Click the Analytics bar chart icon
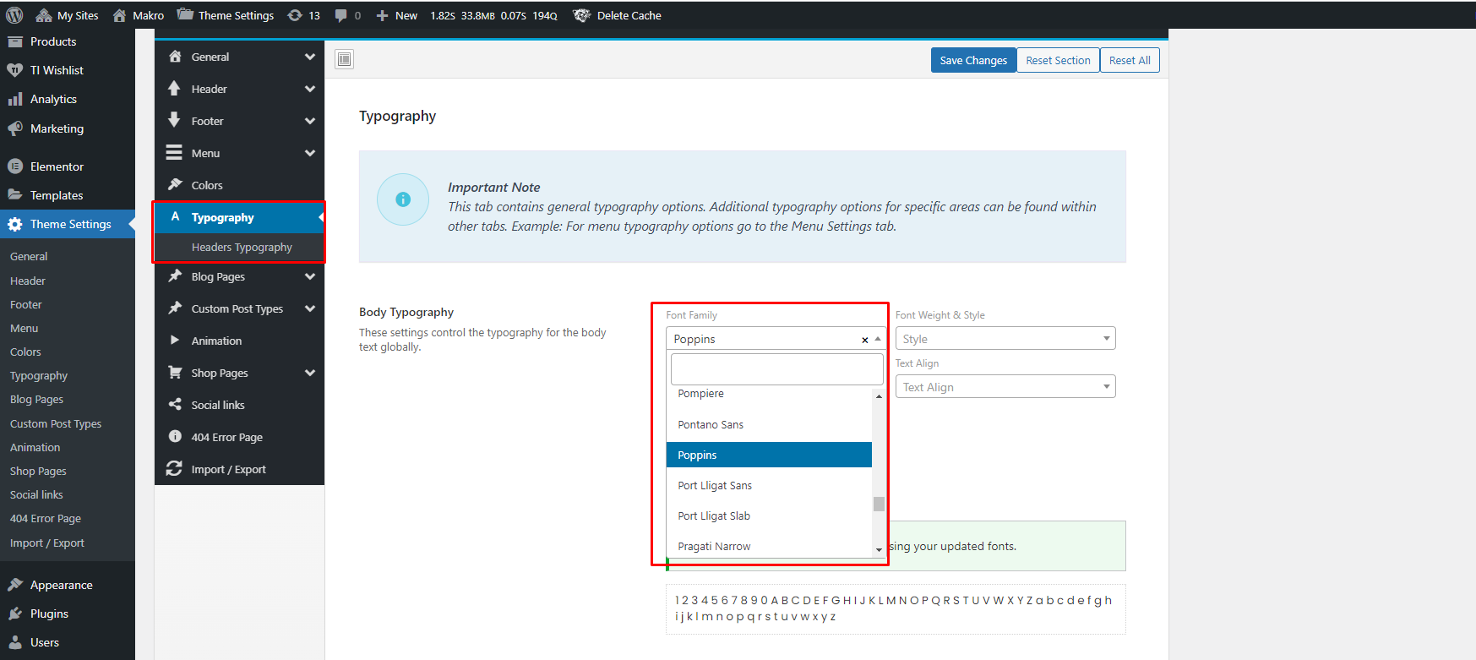This screenshot has height=660, width=1476. tap(15, 99)
